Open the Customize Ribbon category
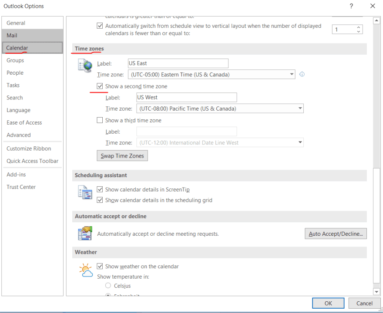 click(x=32, y=148)
